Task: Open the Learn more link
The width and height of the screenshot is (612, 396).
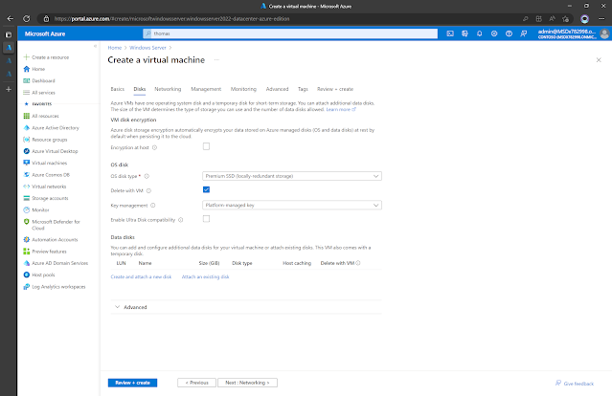Action: point(341,110)
